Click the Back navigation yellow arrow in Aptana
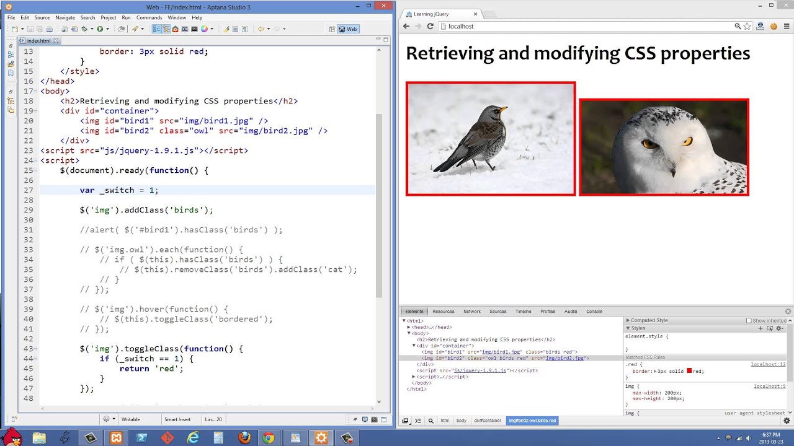The image size is (794, 446). click(x=261, y=29)
